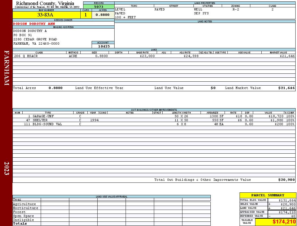Click the Total Acres 0.8800 value
Viewport: 297px width, 226px height.
(55, 88)
